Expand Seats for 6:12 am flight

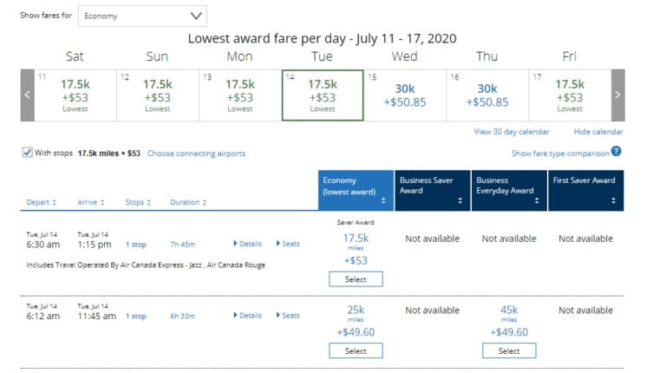(288, 315)
